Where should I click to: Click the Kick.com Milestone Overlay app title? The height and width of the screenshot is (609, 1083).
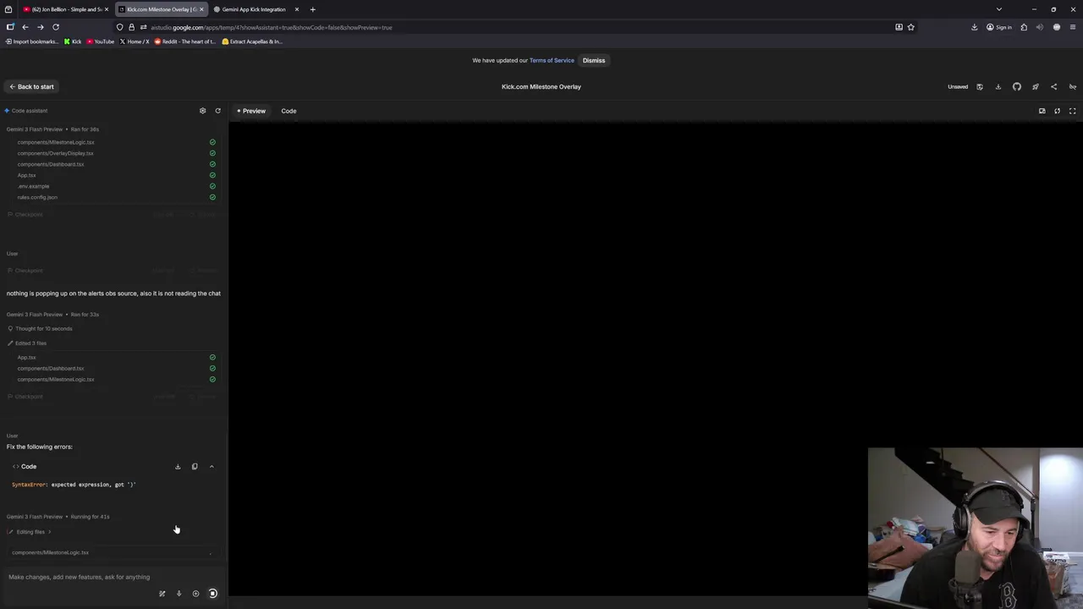[x=541, y=86]
